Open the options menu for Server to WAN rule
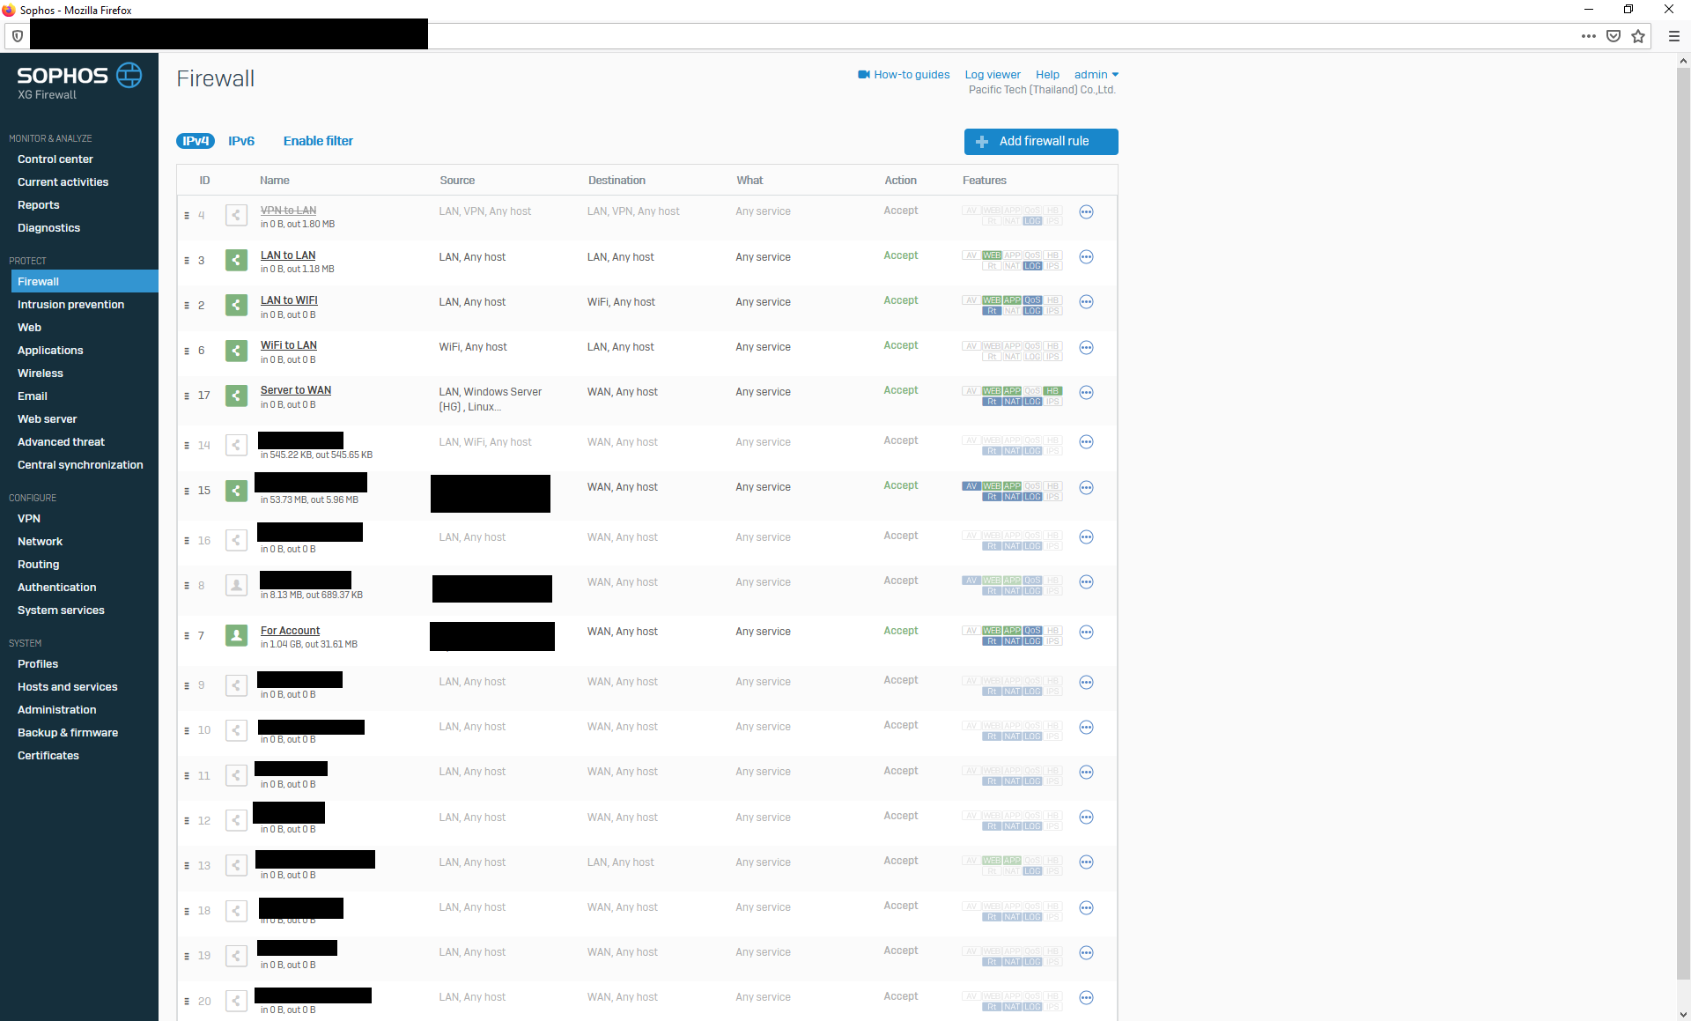Image resolution: width=1691 pixels, height=1021 pixels. coord(1086,393)
